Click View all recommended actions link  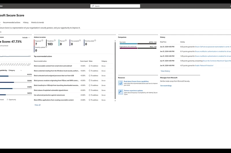tap(38, 105)
